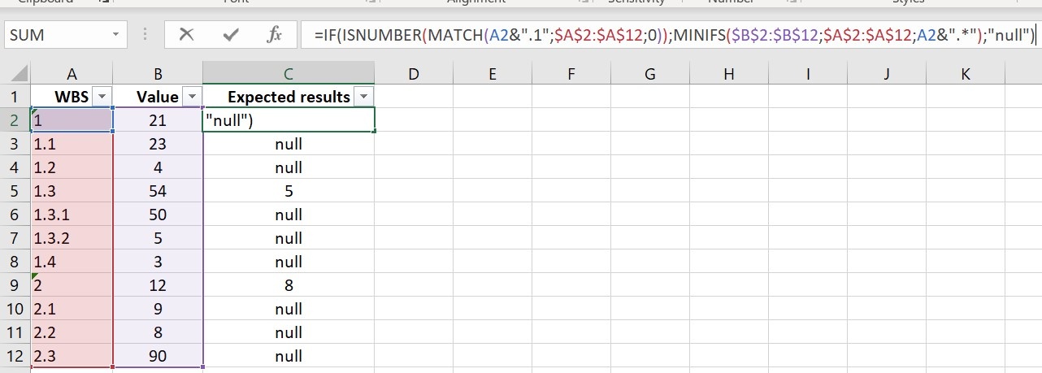Select column I header
The width and height of the screenshot is (1042, 373).
tap(808, 74)
